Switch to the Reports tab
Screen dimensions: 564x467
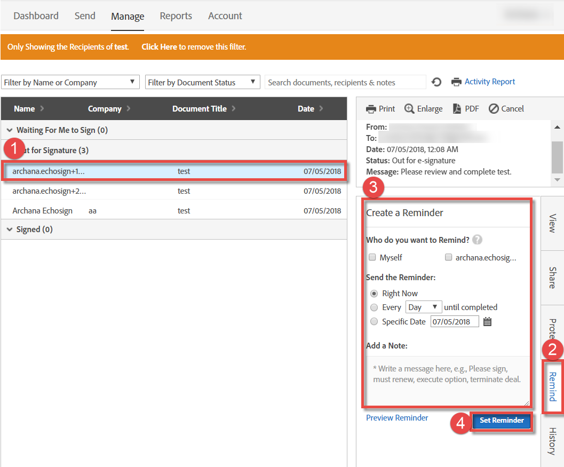coord(176,15)
